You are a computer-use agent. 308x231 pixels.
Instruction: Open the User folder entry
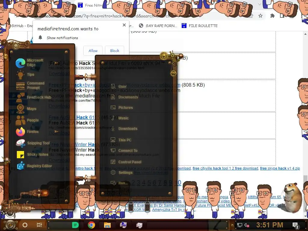pyautogui.click(x=119, y=86)
